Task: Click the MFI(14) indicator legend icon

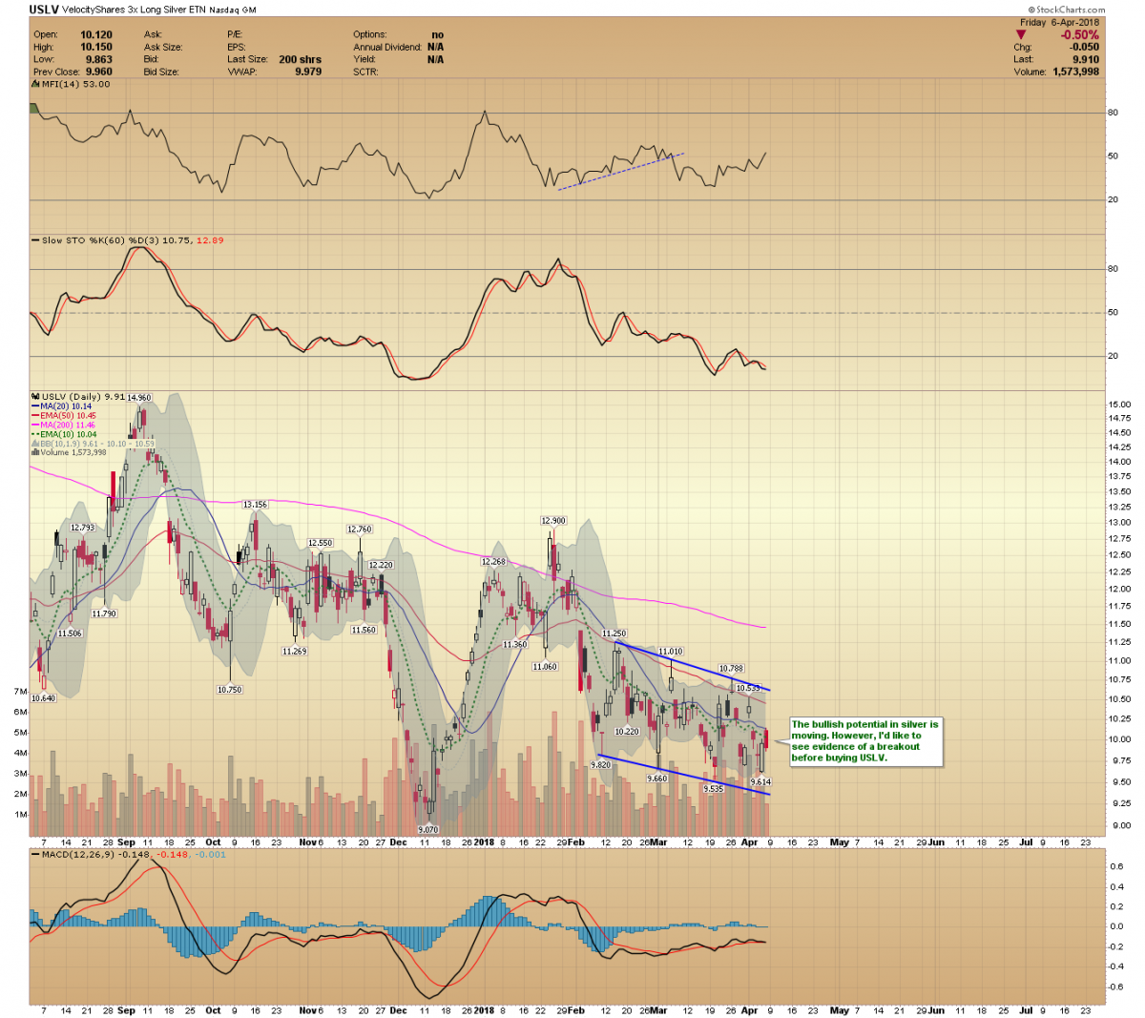Action: click(35, 84)
